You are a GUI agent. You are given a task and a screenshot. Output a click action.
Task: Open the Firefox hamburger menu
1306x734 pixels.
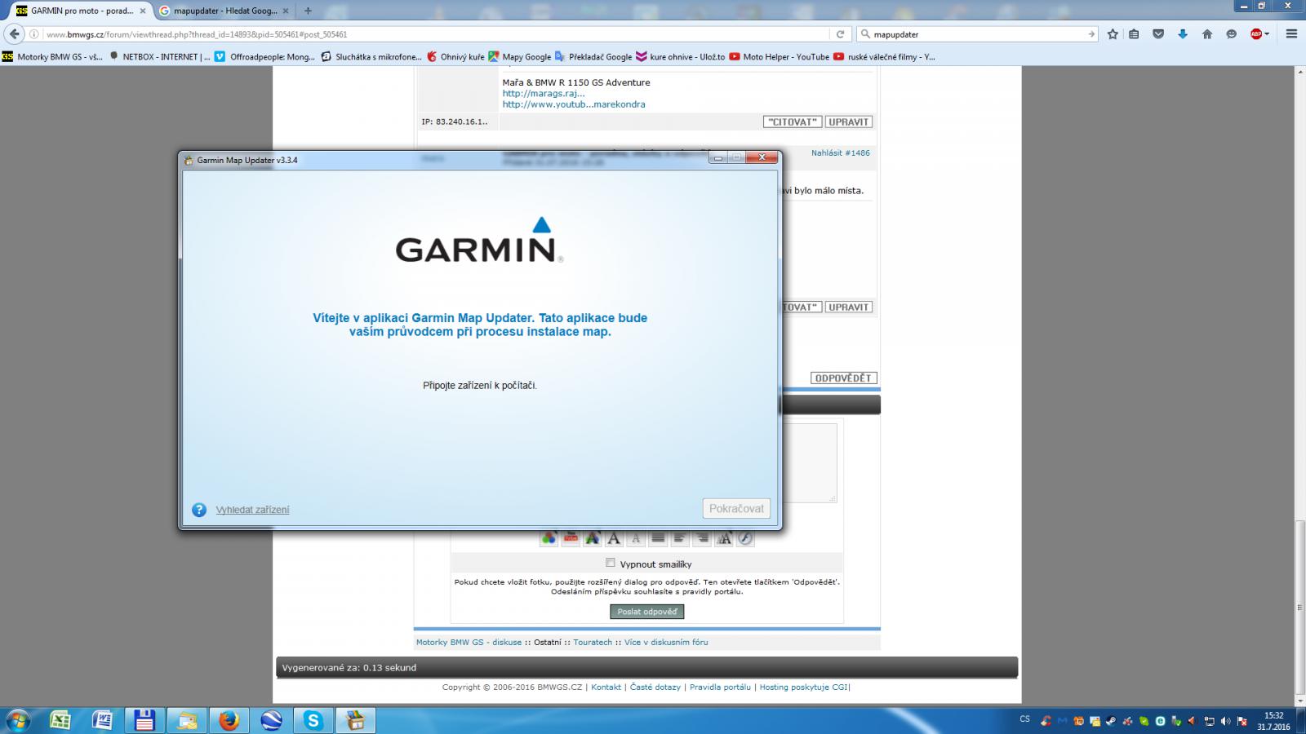[x=1291, y=34]
